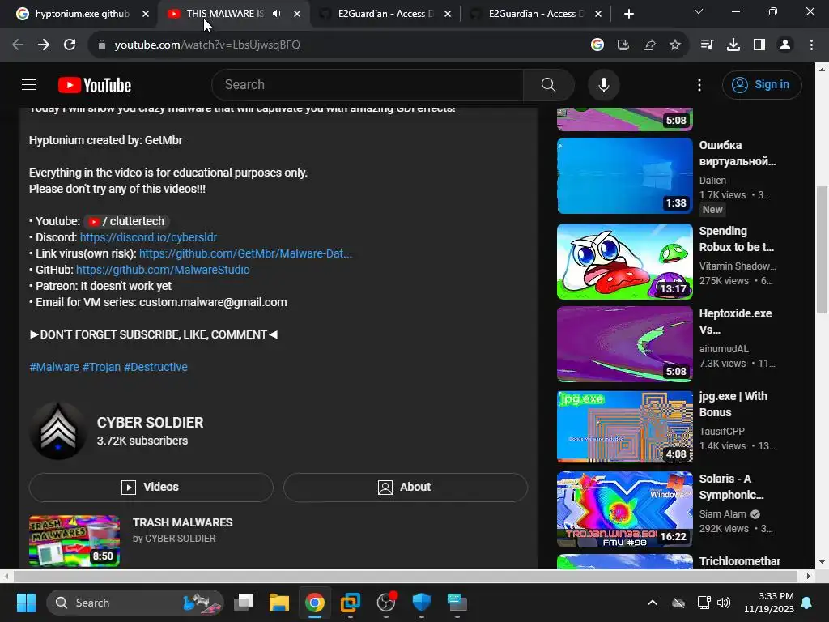
Task: Open Task View on taskbar
Action: pos(244,603)
